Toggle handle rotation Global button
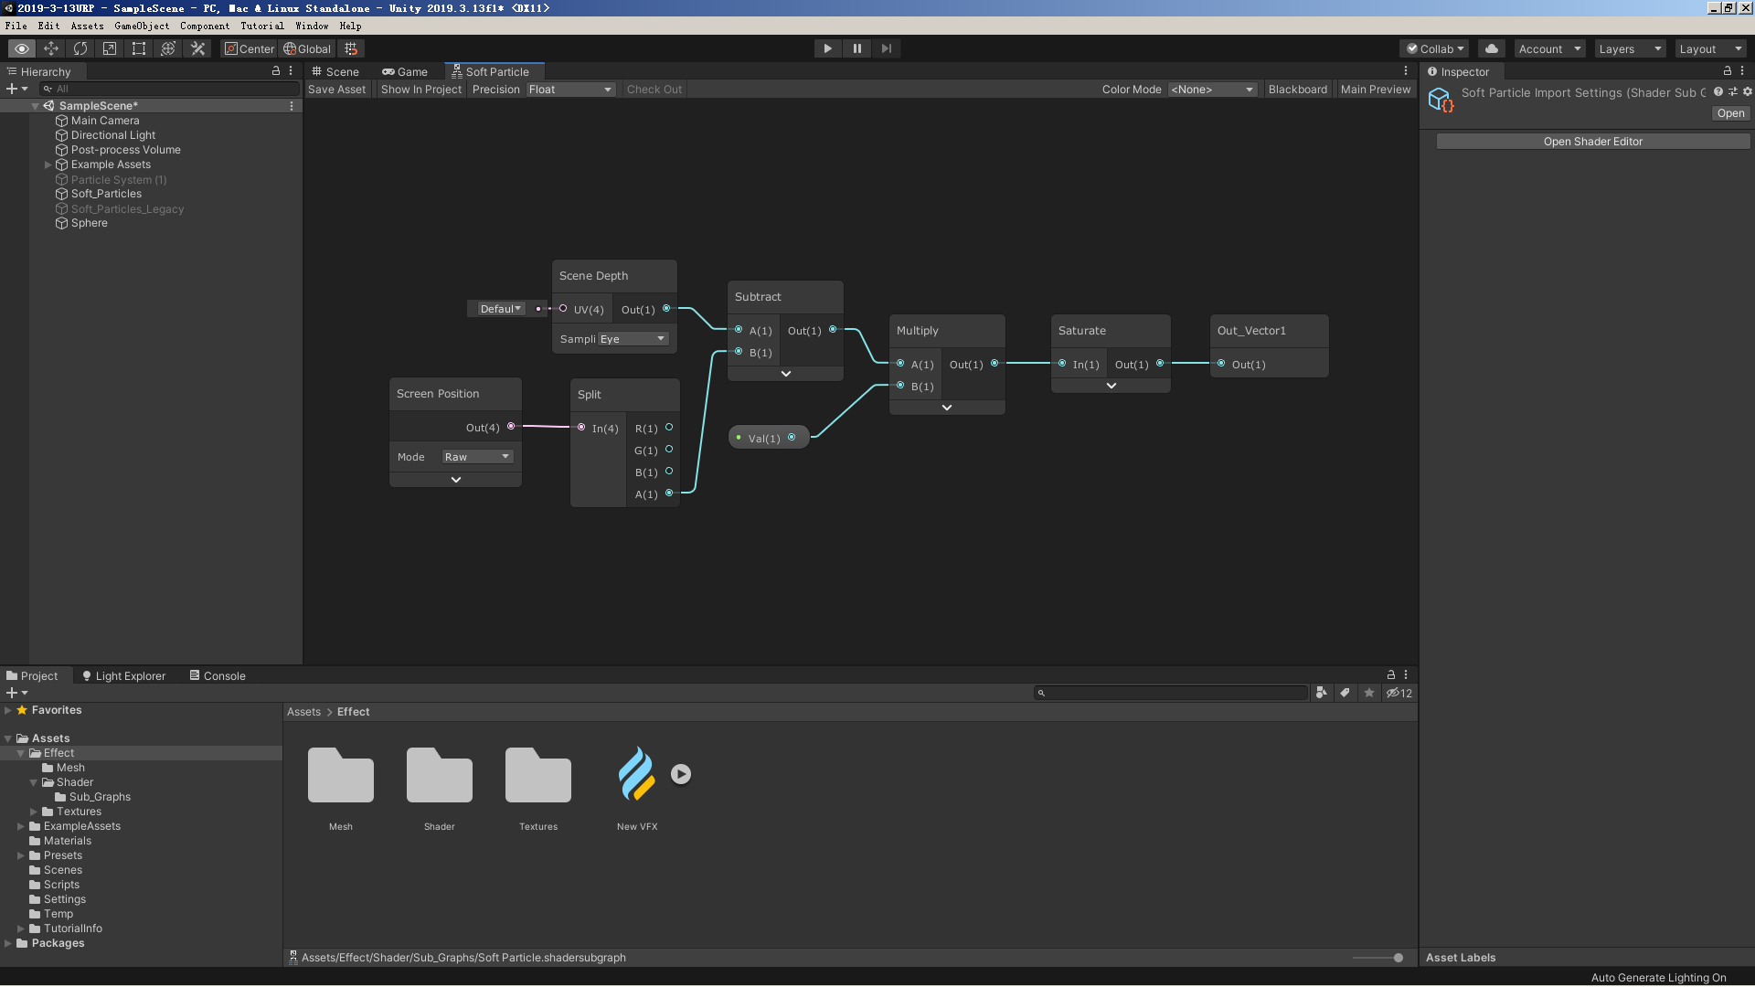1755x987 pixels. coord(307,48)
